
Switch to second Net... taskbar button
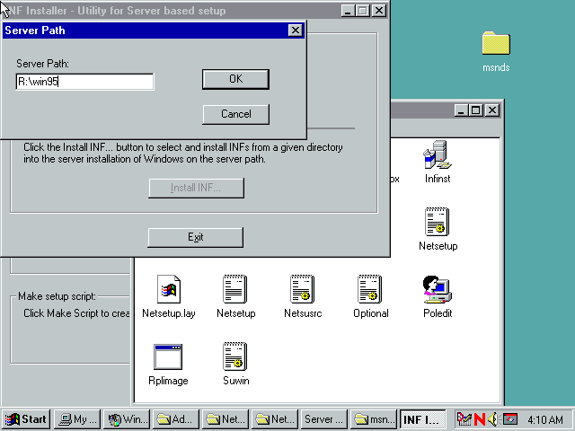point(275,419)
